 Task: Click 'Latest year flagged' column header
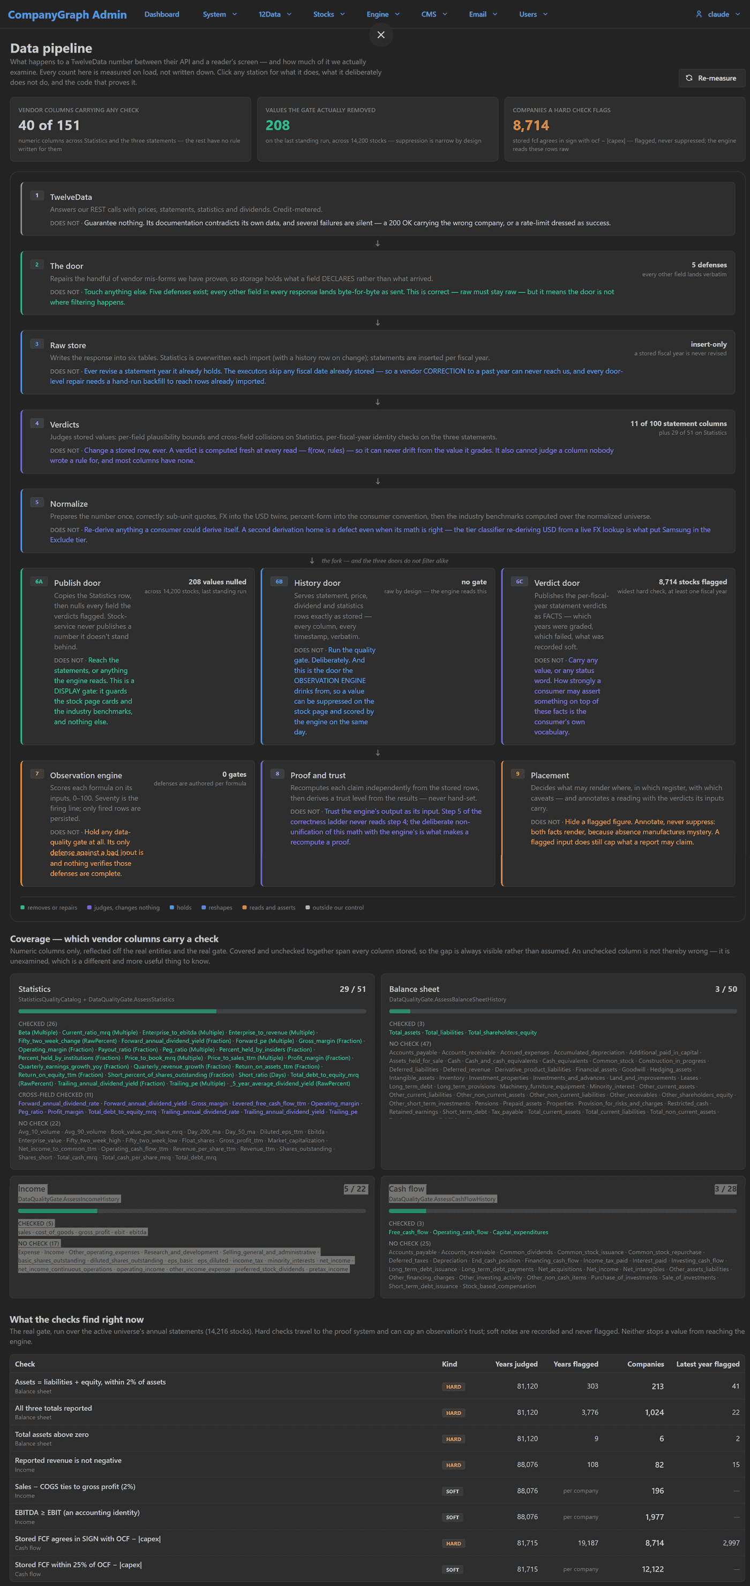708,1364
